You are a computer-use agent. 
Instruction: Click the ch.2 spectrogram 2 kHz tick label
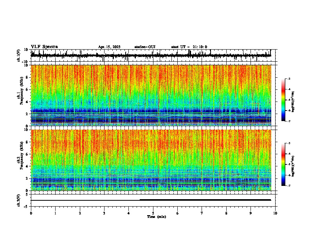tap(28, 178)
